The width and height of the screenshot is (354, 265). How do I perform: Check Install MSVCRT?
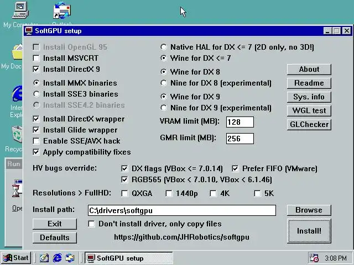(x=36, y=58)
